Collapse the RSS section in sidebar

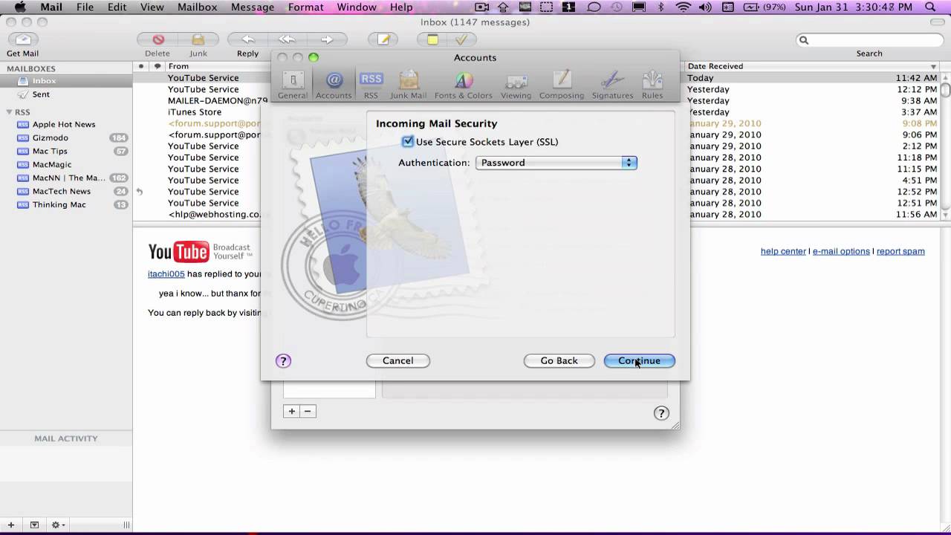click(x=9, y=112)
